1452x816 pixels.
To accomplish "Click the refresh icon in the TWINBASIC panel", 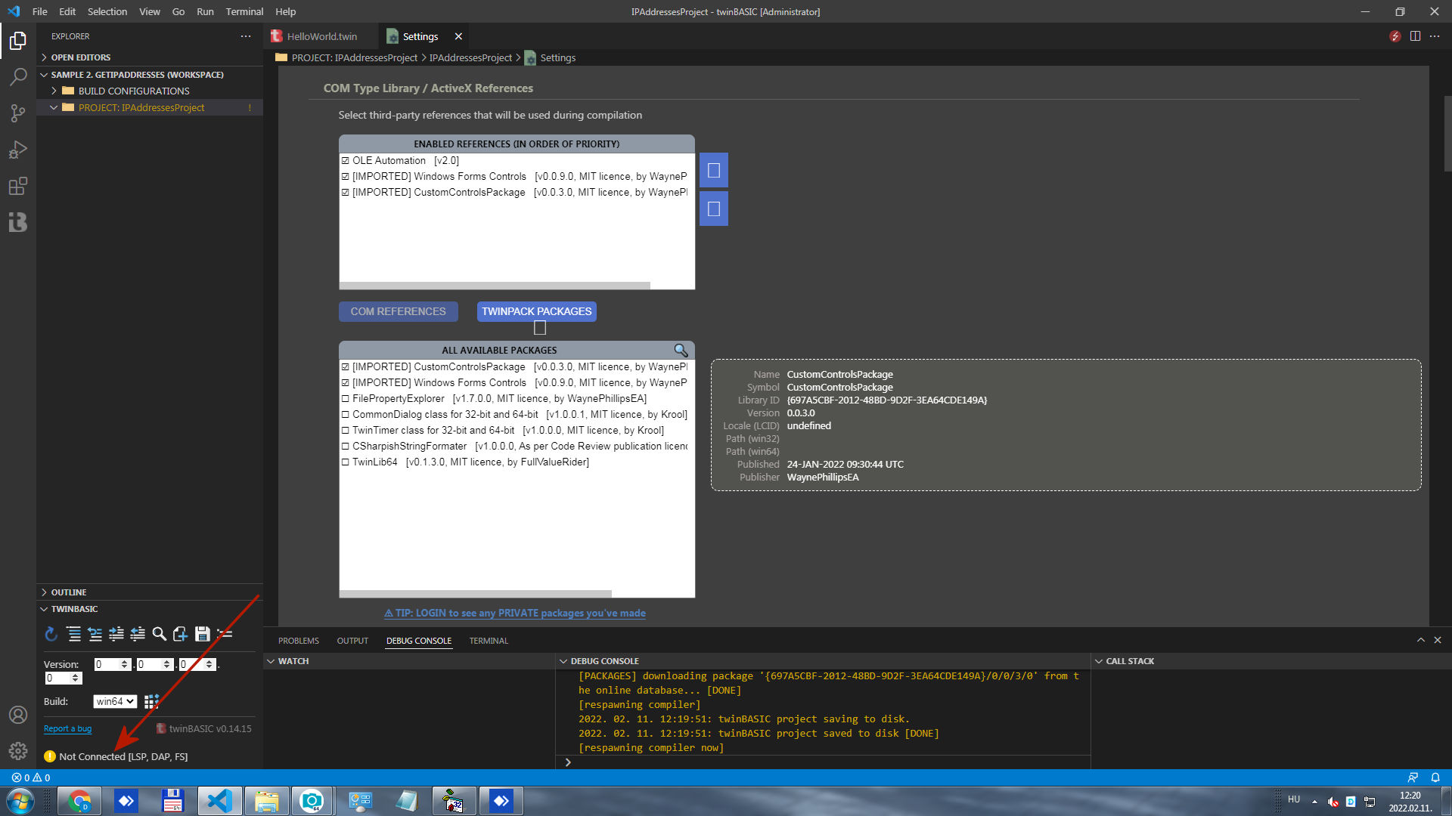I will [51, 634].
